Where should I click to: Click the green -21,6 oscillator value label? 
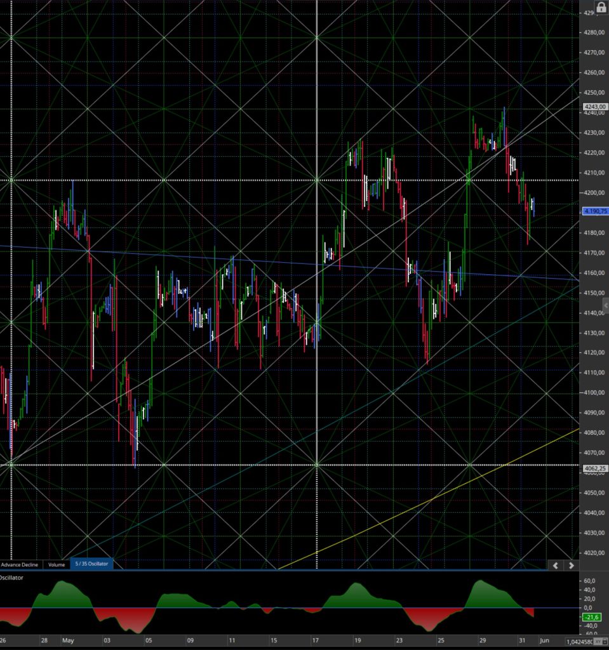592,617
